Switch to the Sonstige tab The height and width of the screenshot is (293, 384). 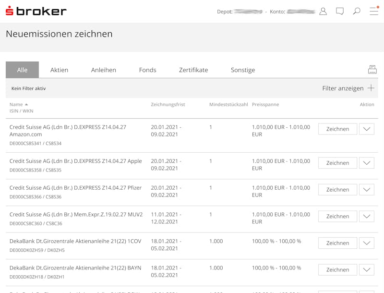click(x=243, y=70)
